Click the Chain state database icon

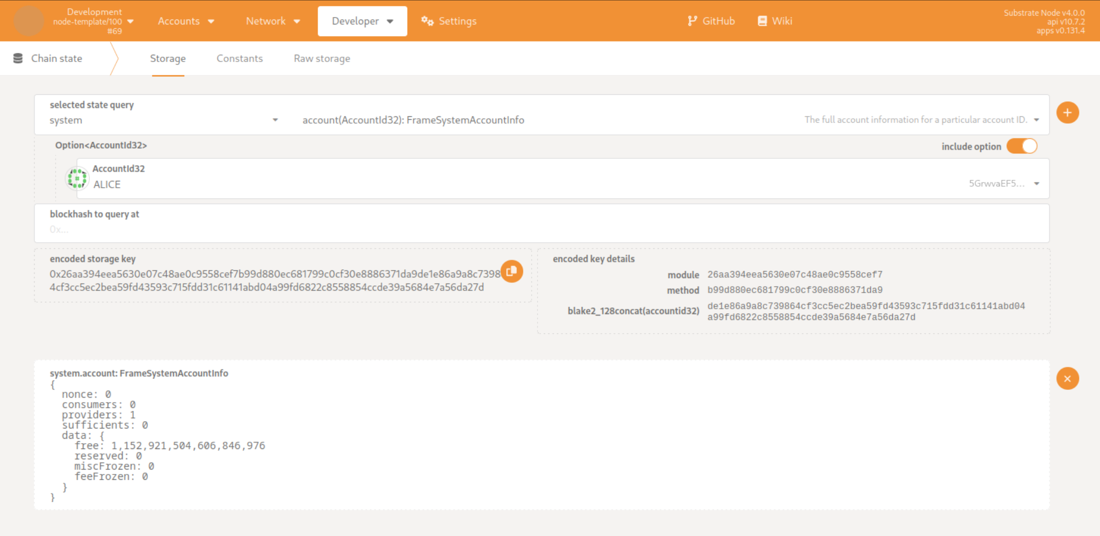click(18, 58)
